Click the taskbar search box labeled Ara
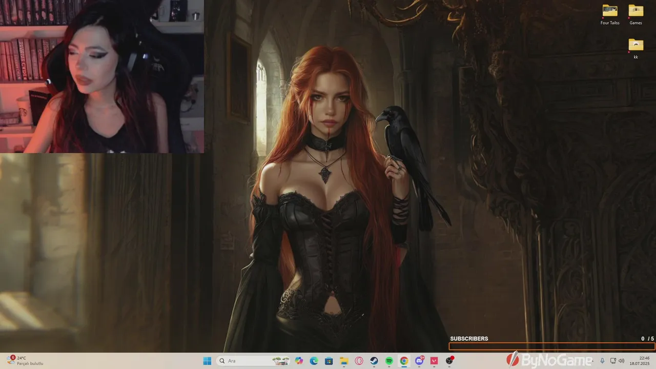The width and height of the screenshot is (656, 369). coord(253,361)
